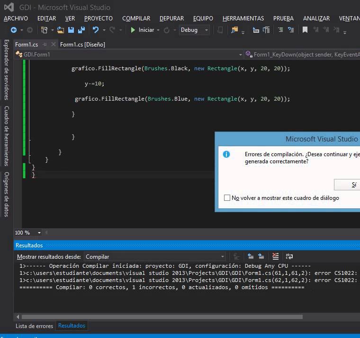Click the Clear All output icon
The image size is (360, 338).
[275, 256]
